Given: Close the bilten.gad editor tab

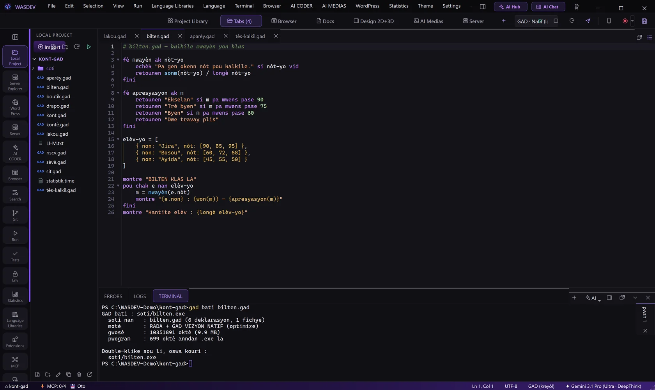Looking at the screenshot, I should [x=180, y=36].
